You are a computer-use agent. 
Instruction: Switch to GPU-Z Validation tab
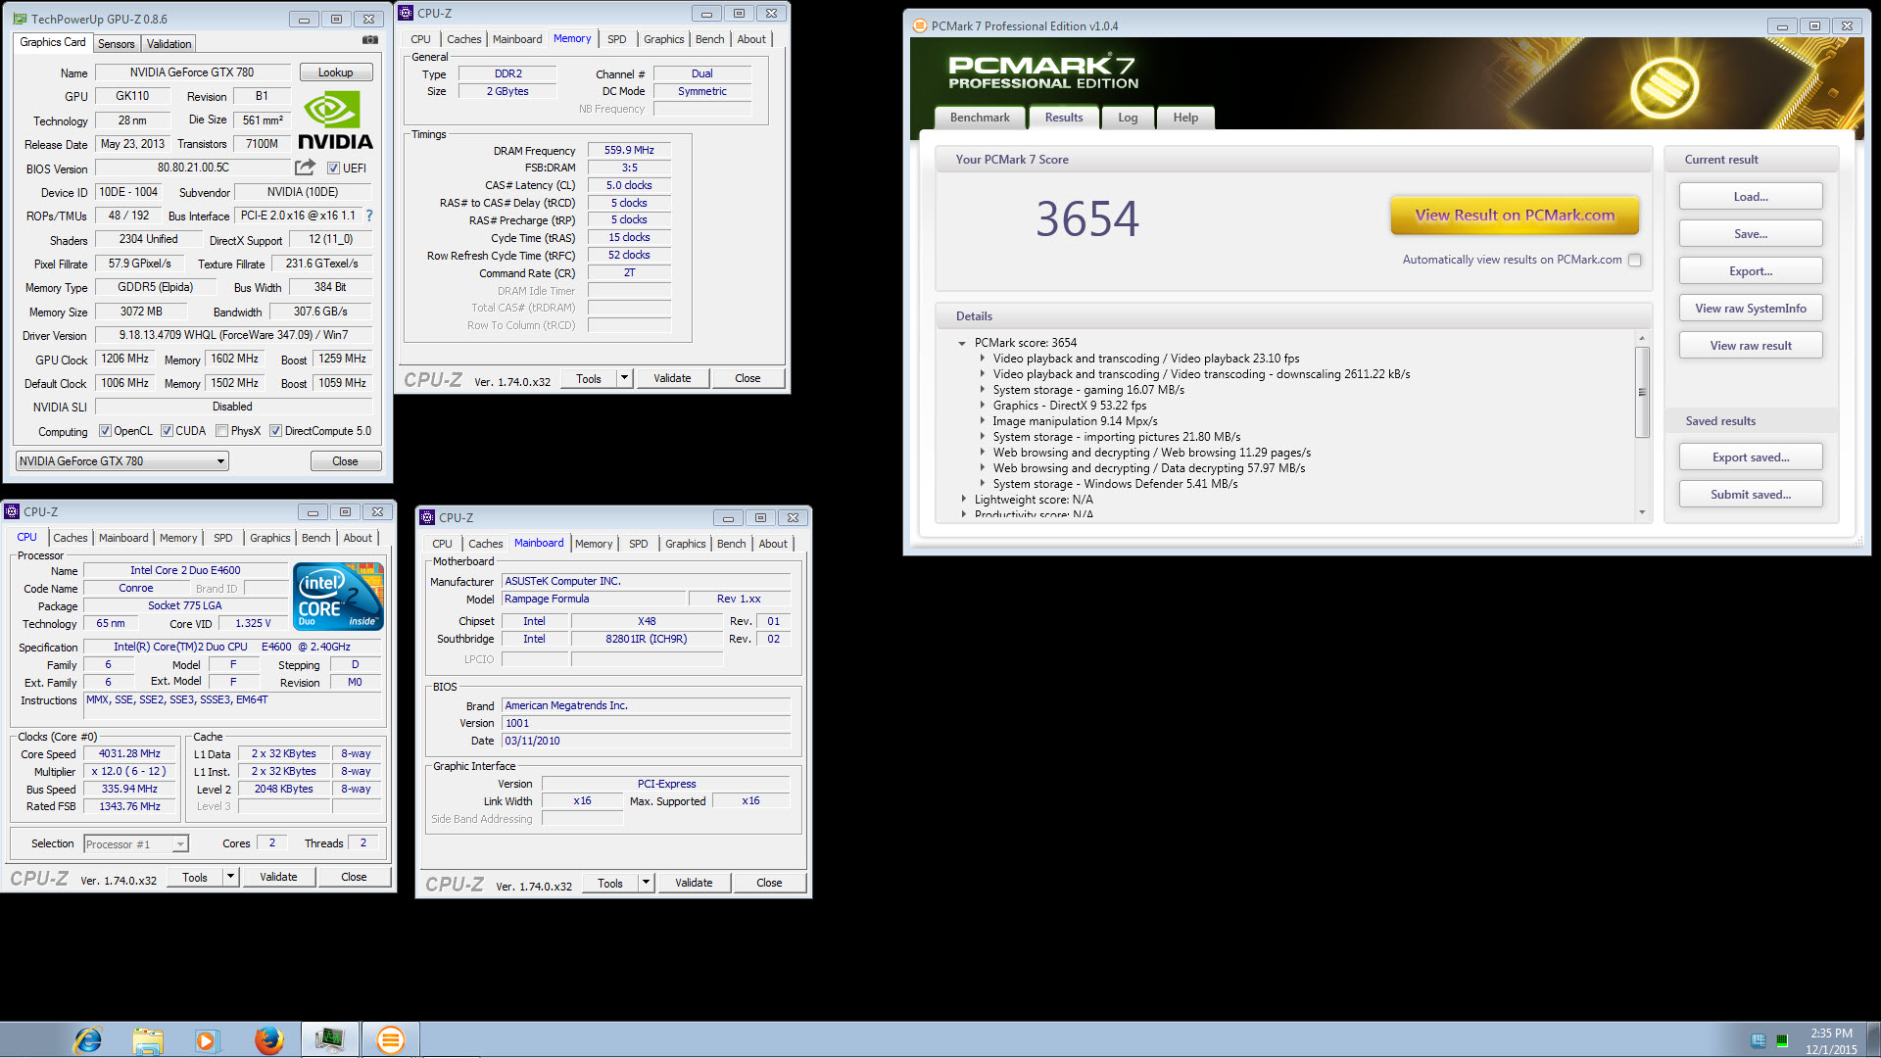[169, 44]
